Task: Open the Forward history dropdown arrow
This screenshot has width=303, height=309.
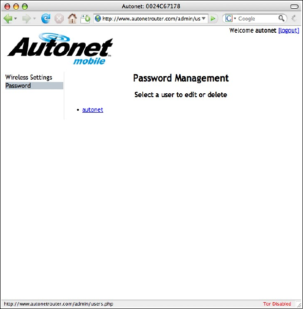Action: (35, 19)
